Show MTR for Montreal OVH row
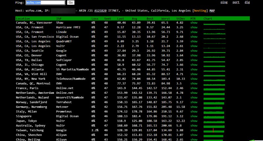The height and width of the screenshot is (141, 263). 194,84
